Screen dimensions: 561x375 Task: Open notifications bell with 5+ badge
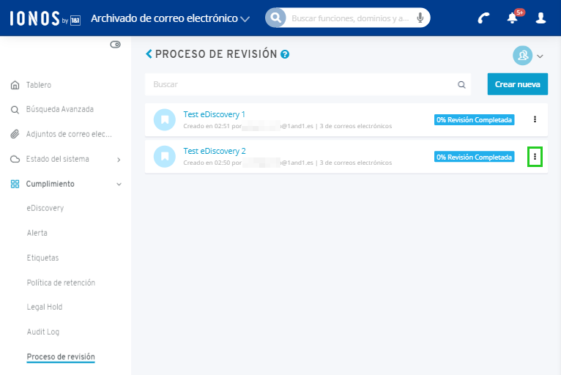coord(515,16)
